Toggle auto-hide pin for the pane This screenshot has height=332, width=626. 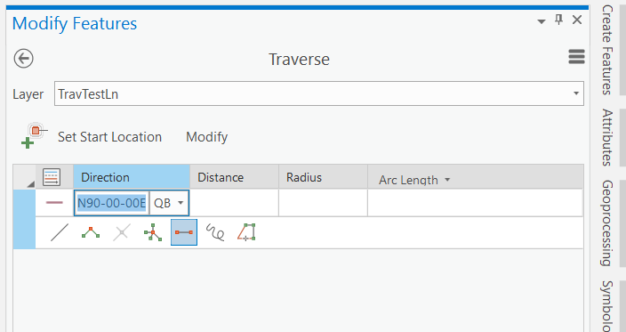click(559, 20)
